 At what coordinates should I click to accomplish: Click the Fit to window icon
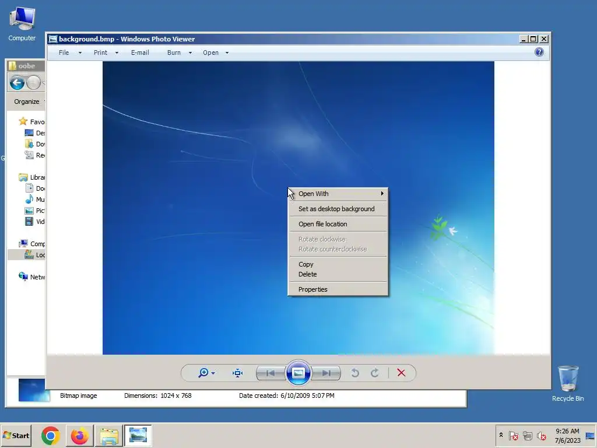coord(238,373)
